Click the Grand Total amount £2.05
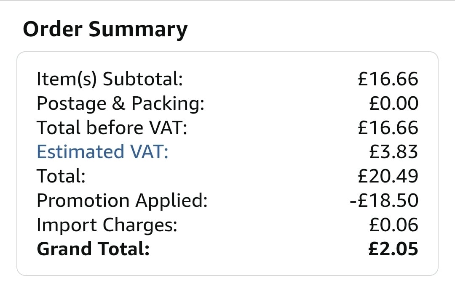 click(393, 249)
